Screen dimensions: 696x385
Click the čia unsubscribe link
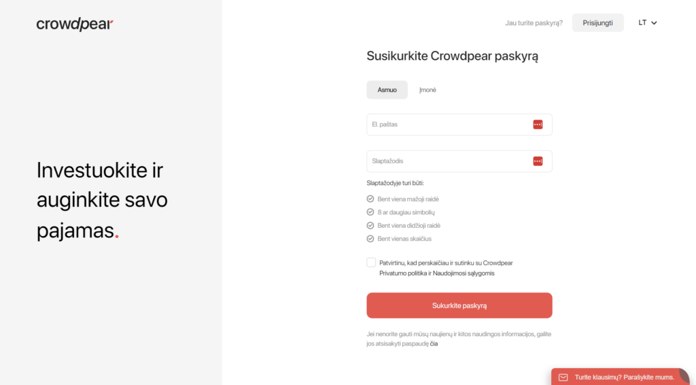coord(434,344)
